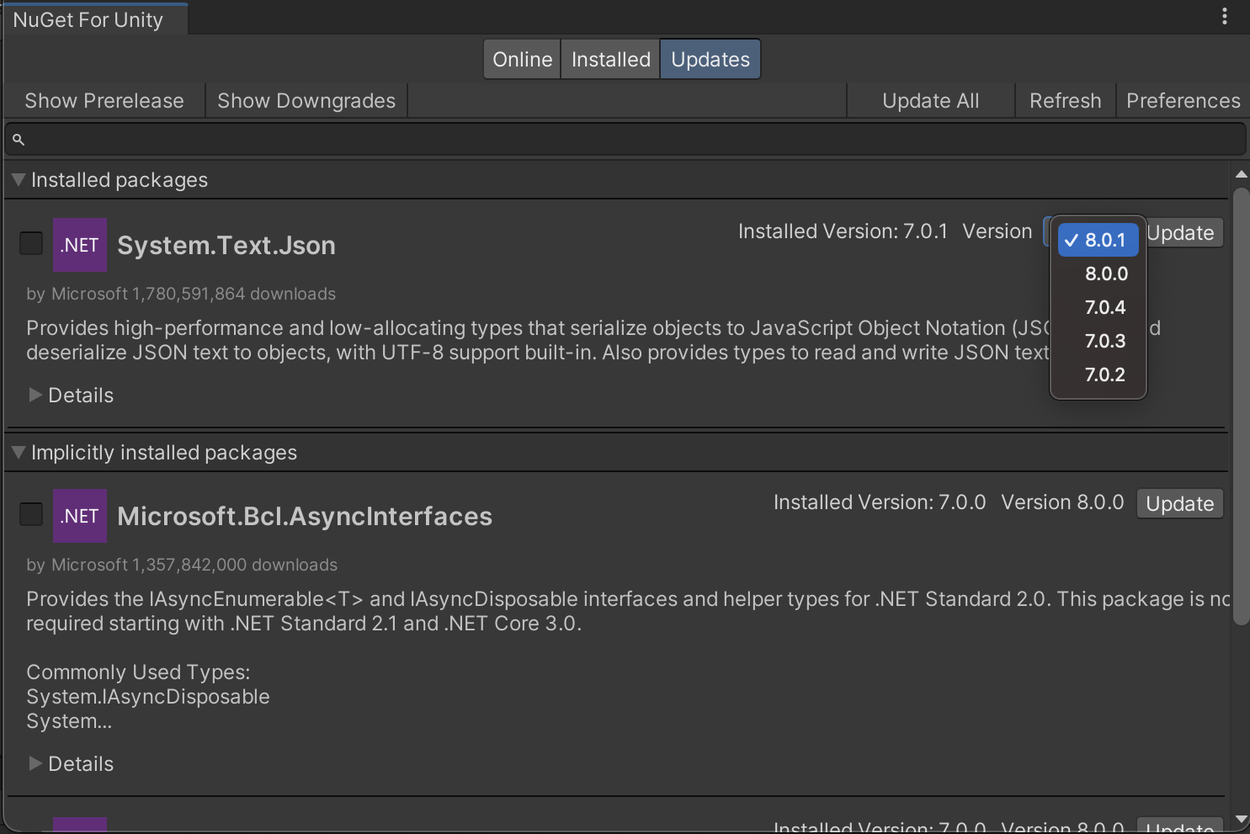
Task: Select version 8.0.1 in dropdown
Action: pos(1098,240)
